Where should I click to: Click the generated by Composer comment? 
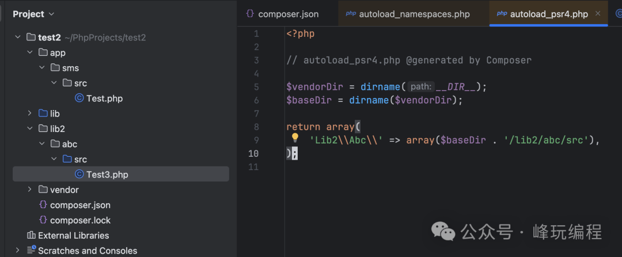click(x=408, y=61)
